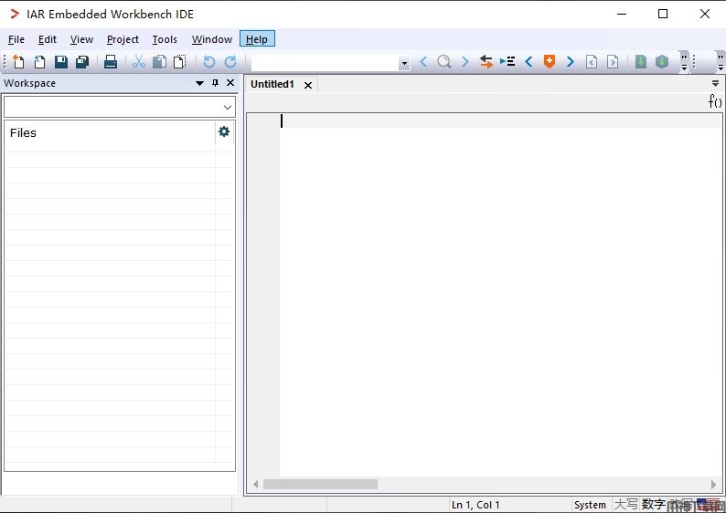The width and height of the screenshot is (726, 513).
Task: Click the 数字 num lock indicator
Action: [x=653, y=504]
